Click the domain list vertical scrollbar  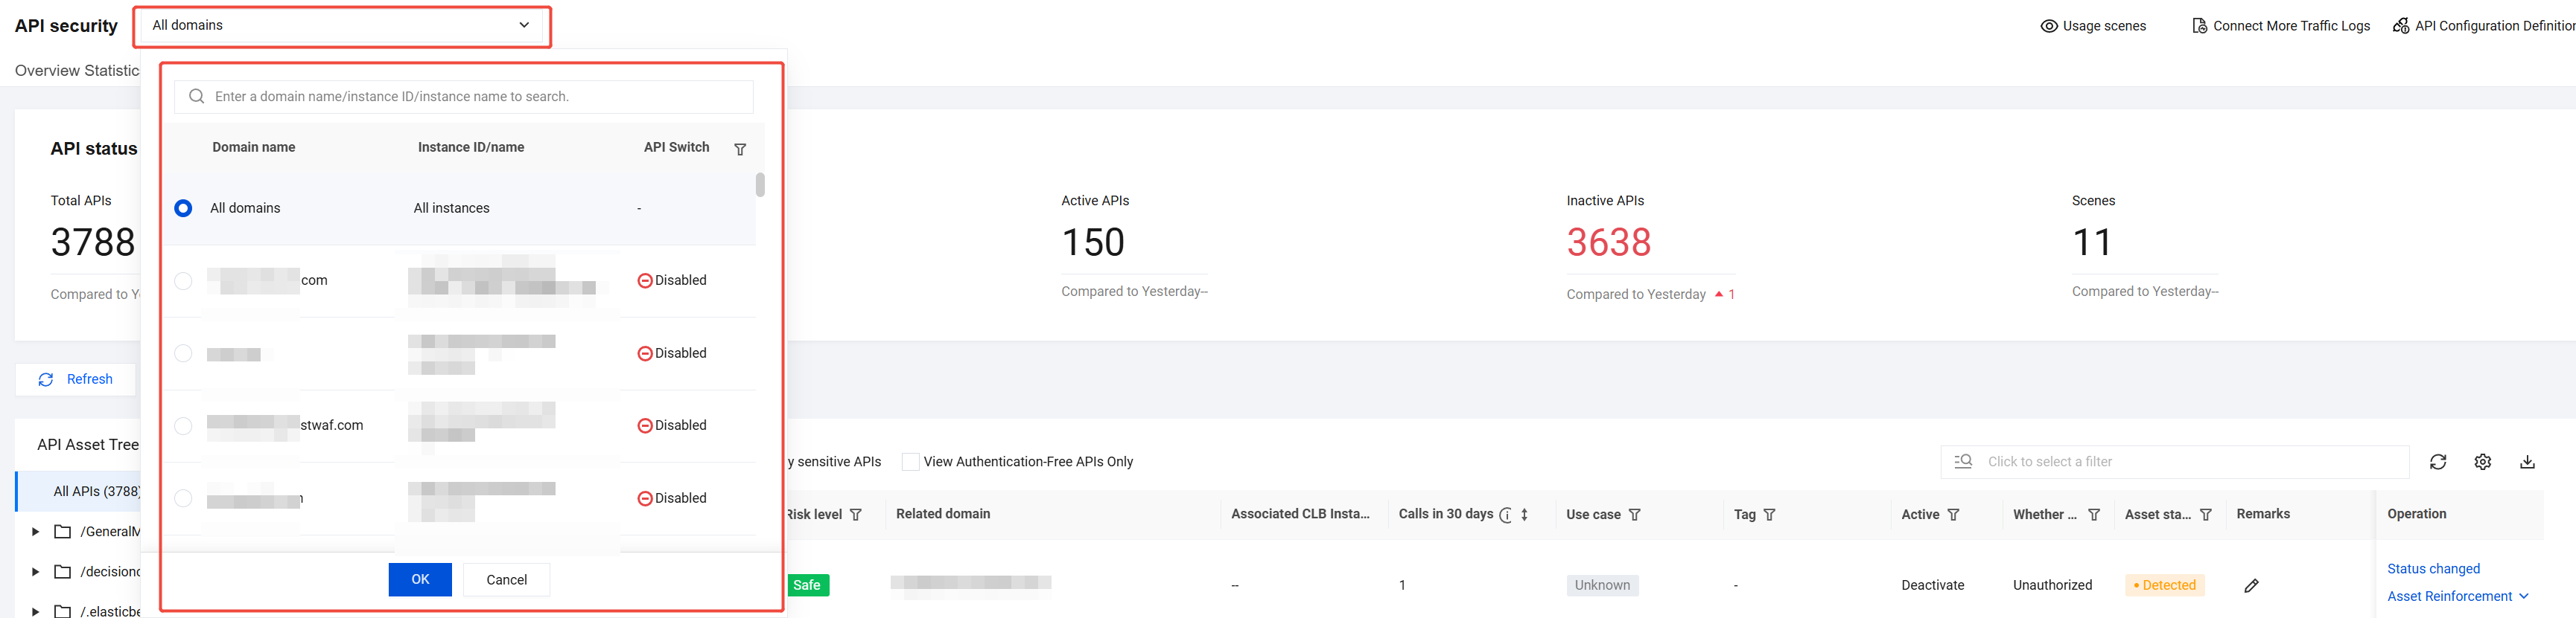pos(760,184)
